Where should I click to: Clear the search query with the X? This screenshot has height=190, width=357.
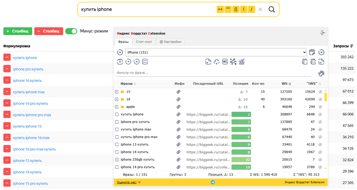(x=260, y=9)
